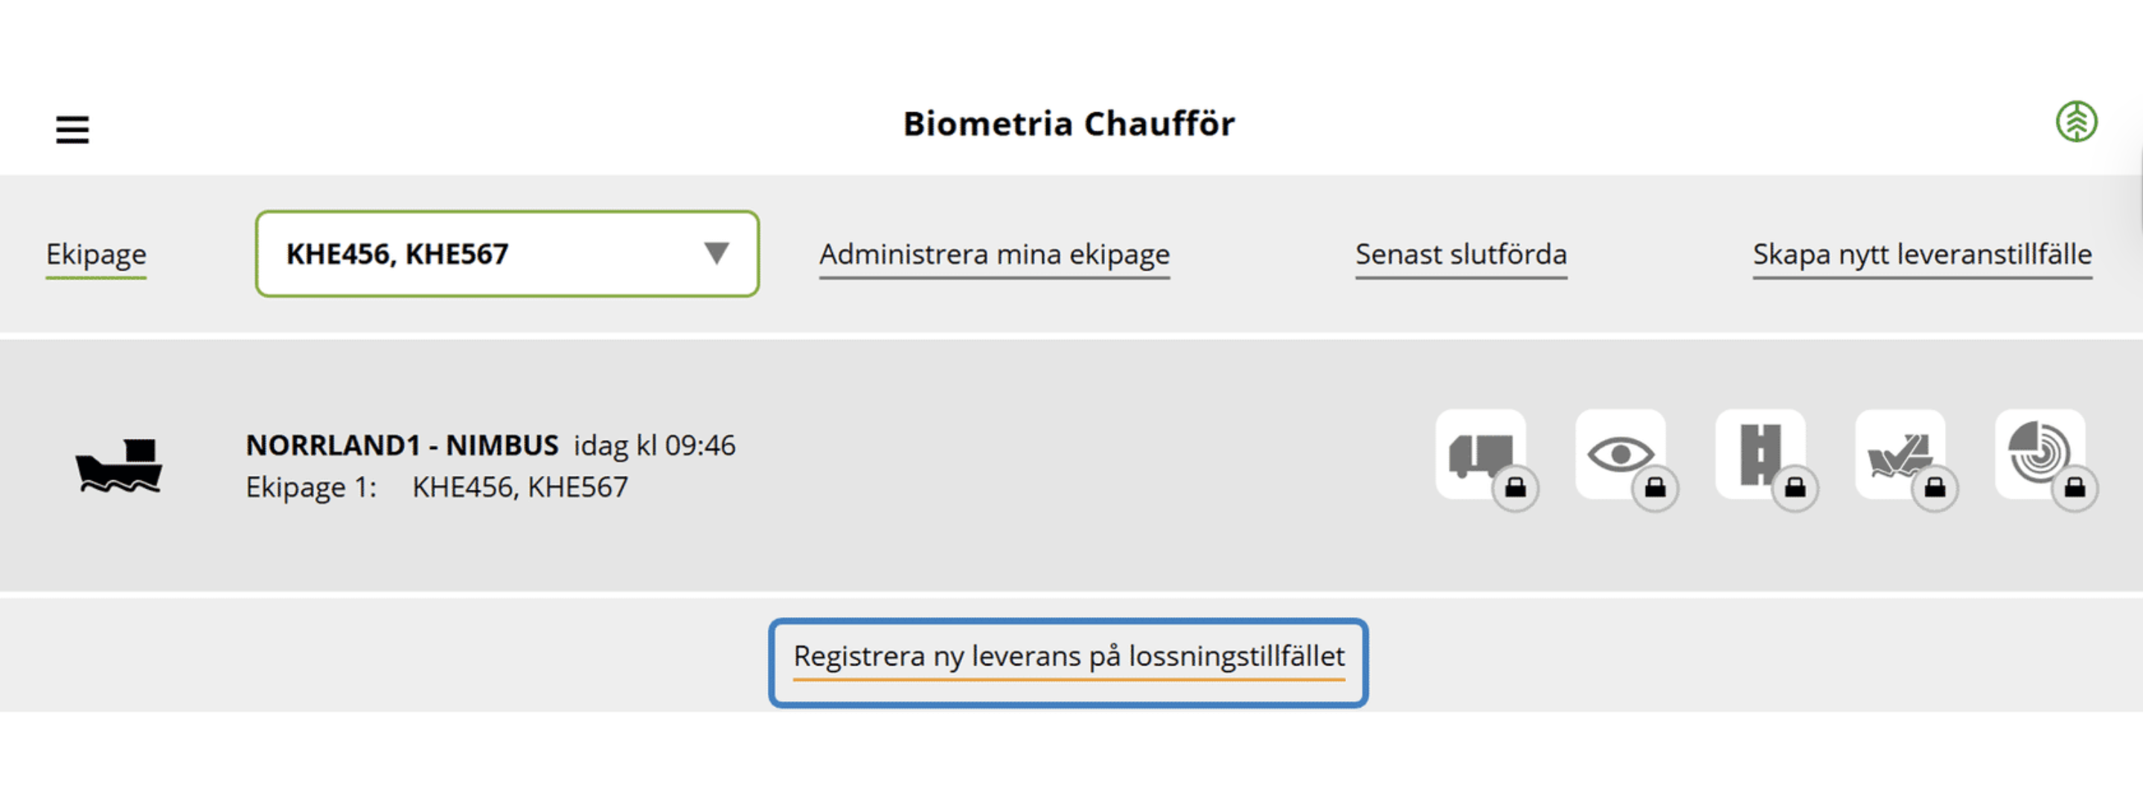2143x785 pixels.
Task: Open Administrera mina ekipage
Action: click(994, 254)
